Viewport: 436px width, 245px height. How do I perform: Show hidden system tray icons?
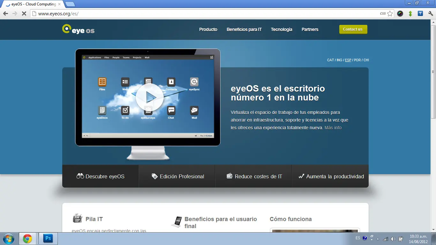coord(378,239)
